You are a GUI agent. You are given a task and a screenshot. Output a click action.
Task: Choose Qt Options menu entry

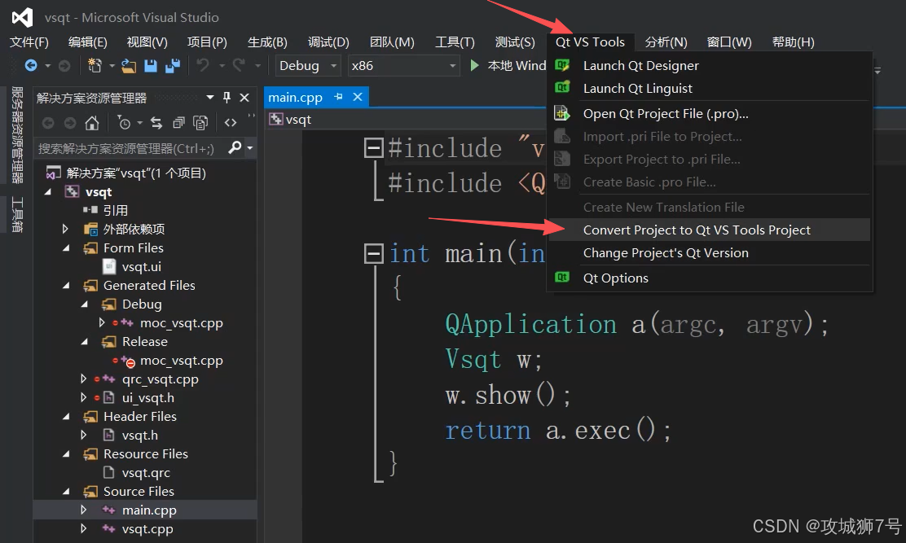pyautogui.click(x=709, y=278)
